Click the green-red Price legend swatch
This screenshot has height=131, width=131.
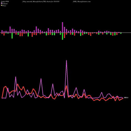pyautogui.click(x=2, y=5)
